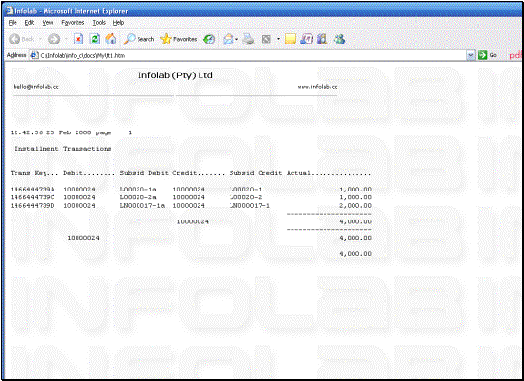Screen dimensions: 524x381
Task: Expand the Edit button dropdown arrow
Action: click(x=278, y=40)
